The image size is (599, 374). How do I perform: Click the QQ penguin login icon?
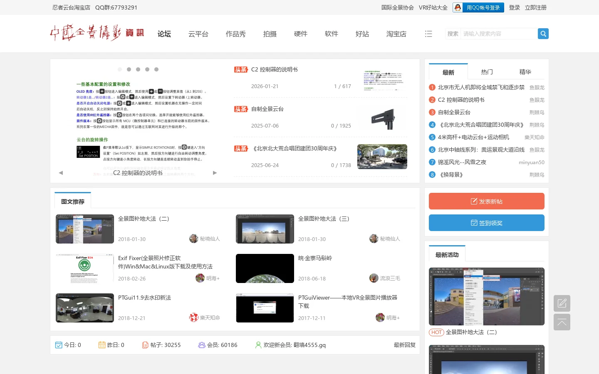[x=458, y=7]
